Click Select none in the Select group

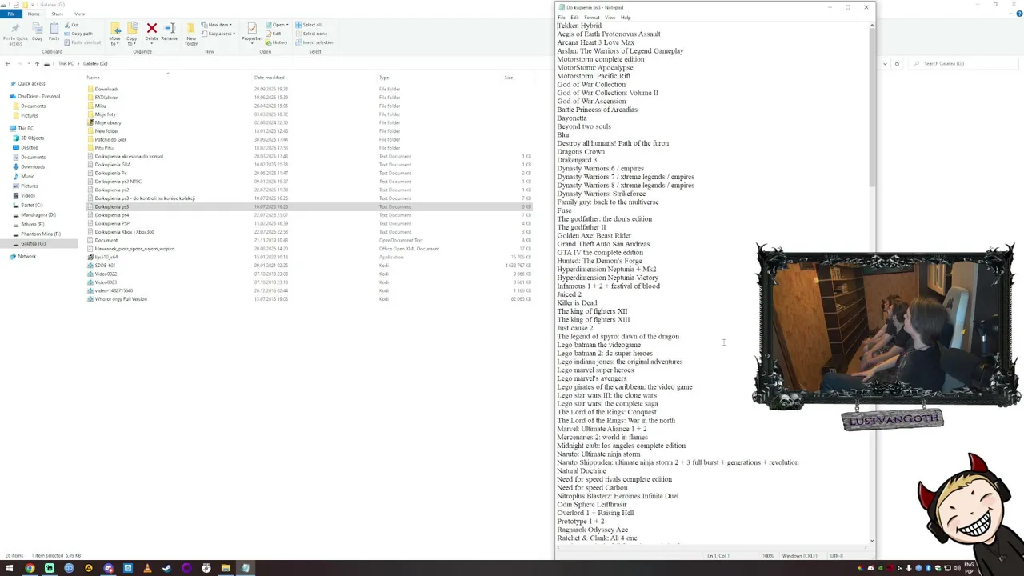[x=311, y=34]
